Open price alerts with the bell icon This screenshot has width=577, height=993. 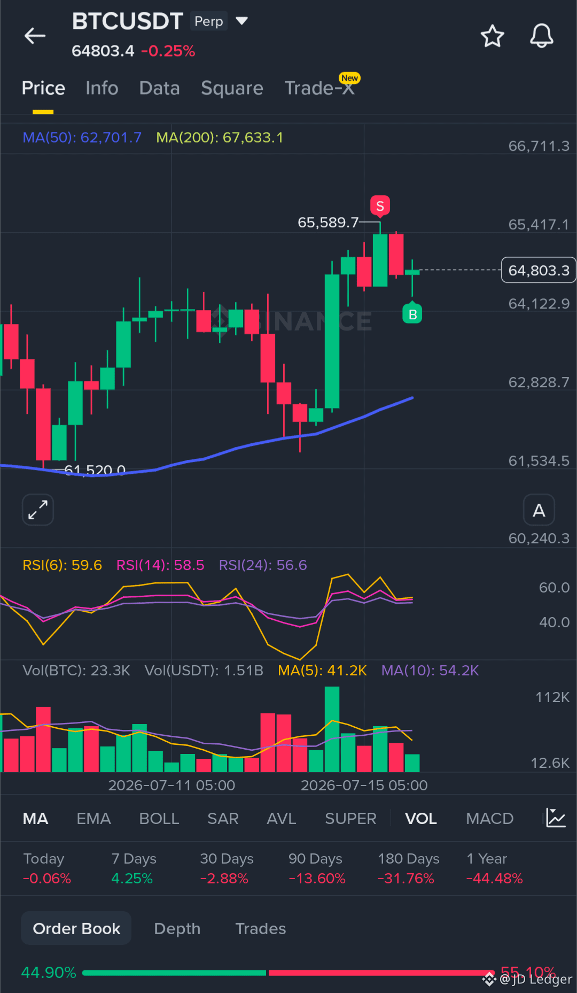[541, 36]
